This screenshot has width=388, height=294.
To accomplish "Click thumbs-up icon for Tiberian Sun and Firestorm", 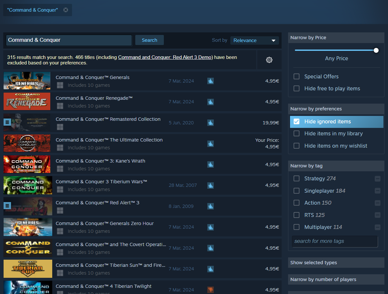I will point(211,269).
